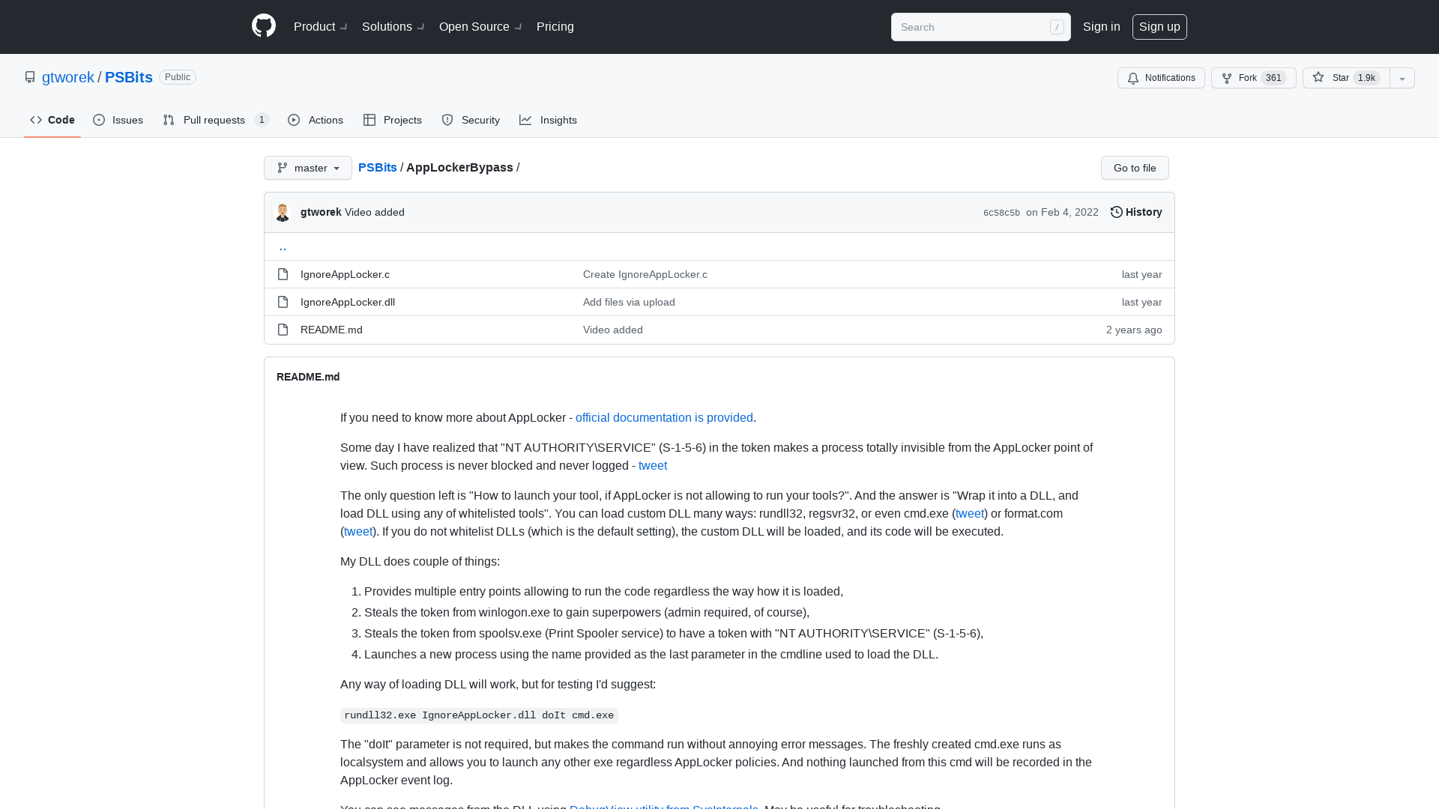Click the Go to file button

pyautogui.click(x=1135, y=168)
